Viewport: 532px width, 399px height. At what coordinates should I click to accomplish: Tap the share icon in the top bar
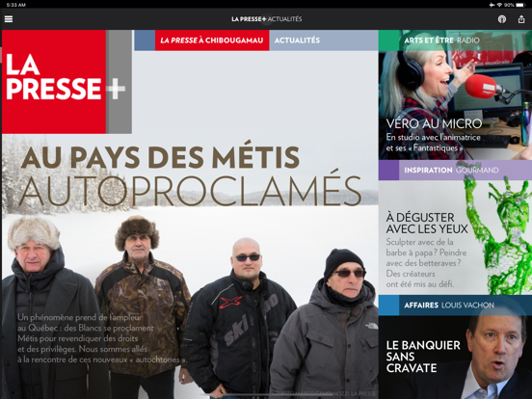pyautogui.click(x=521, y=19)
